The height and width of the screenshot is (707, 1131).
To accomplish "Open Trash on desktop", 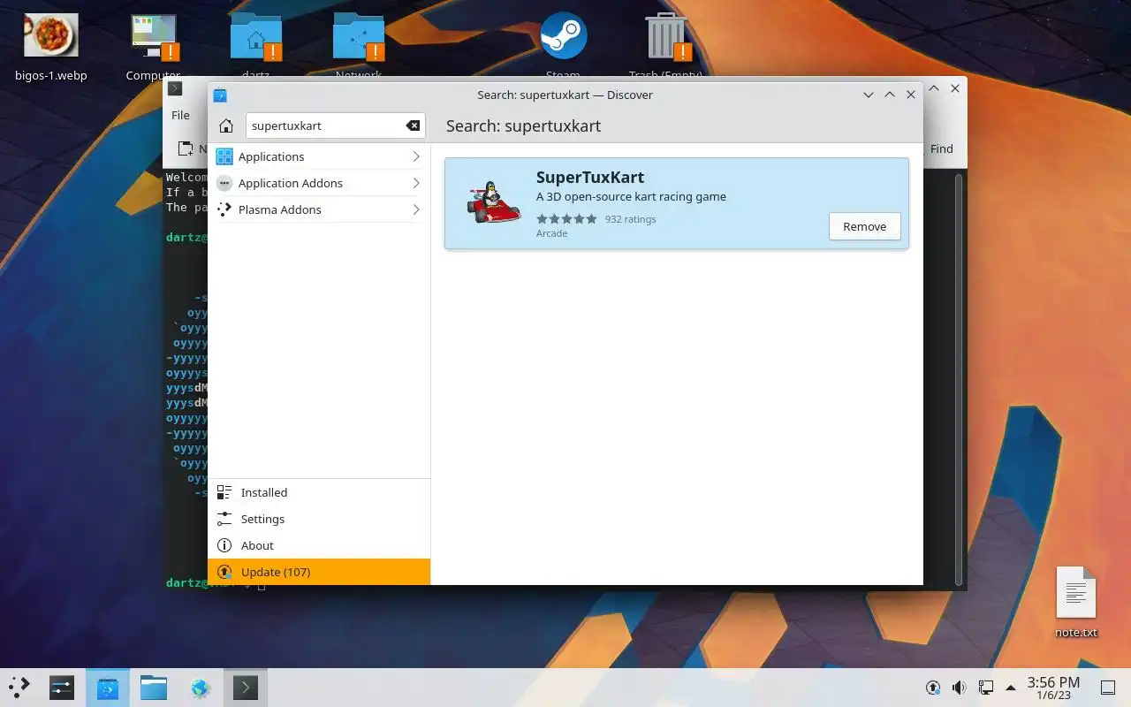I will pyautogui.click(x=665, y=46).
